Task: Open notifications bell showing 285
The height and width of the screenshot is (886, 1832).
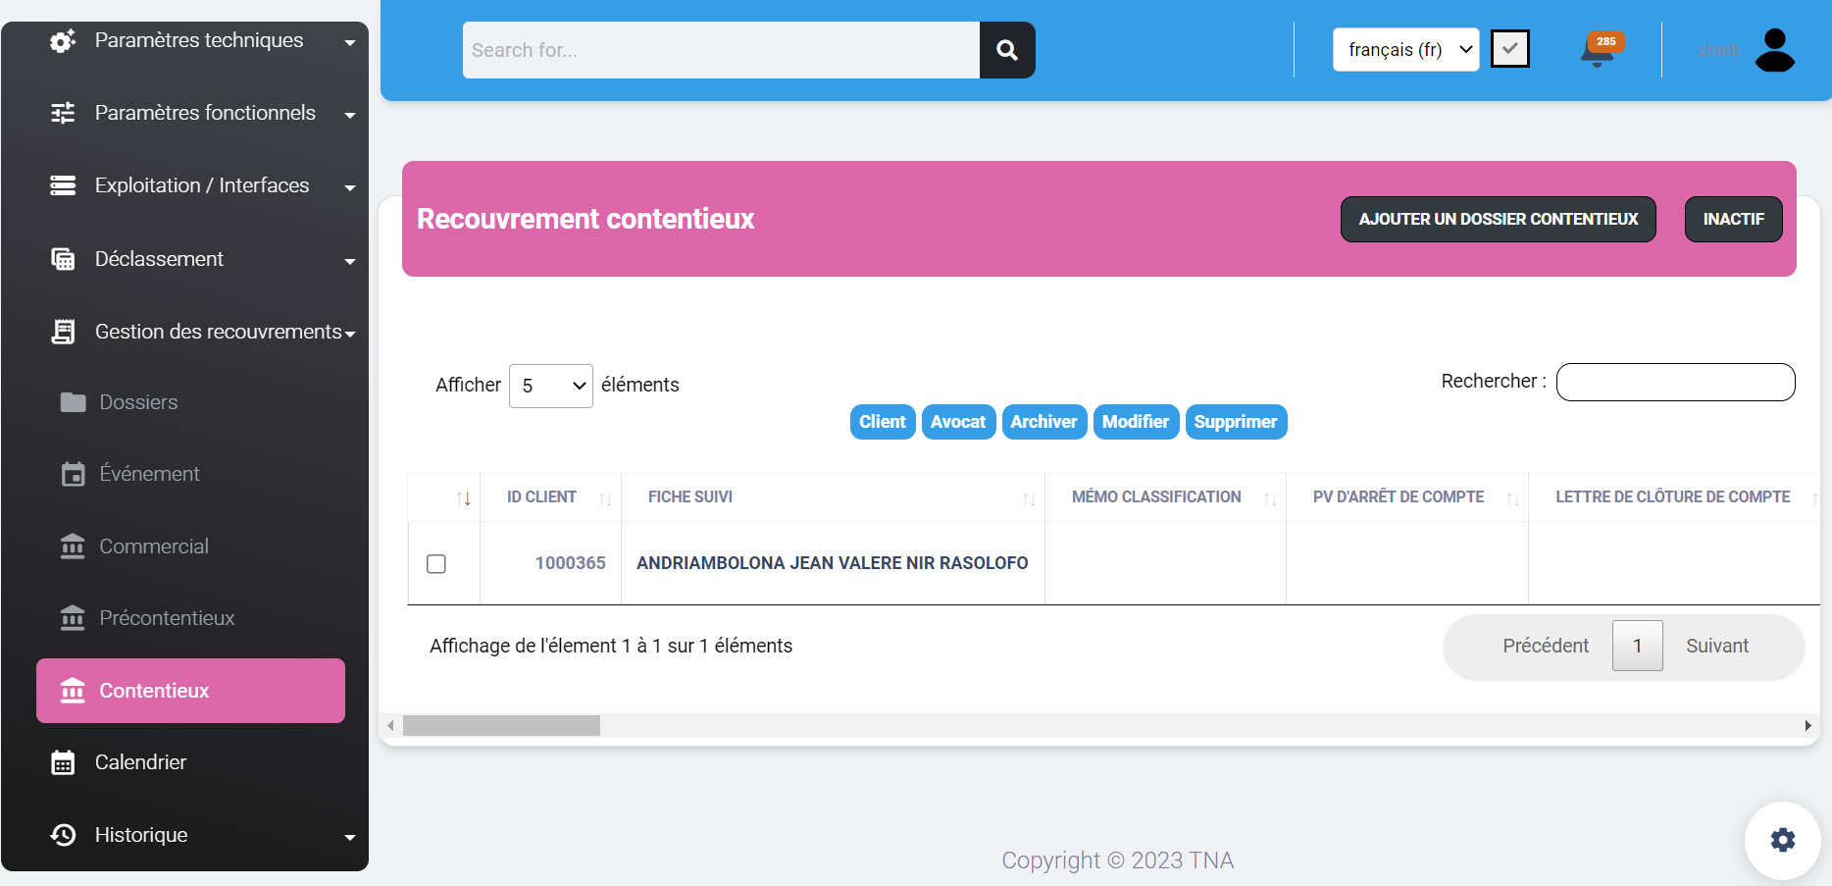Action: point(1598,50)
